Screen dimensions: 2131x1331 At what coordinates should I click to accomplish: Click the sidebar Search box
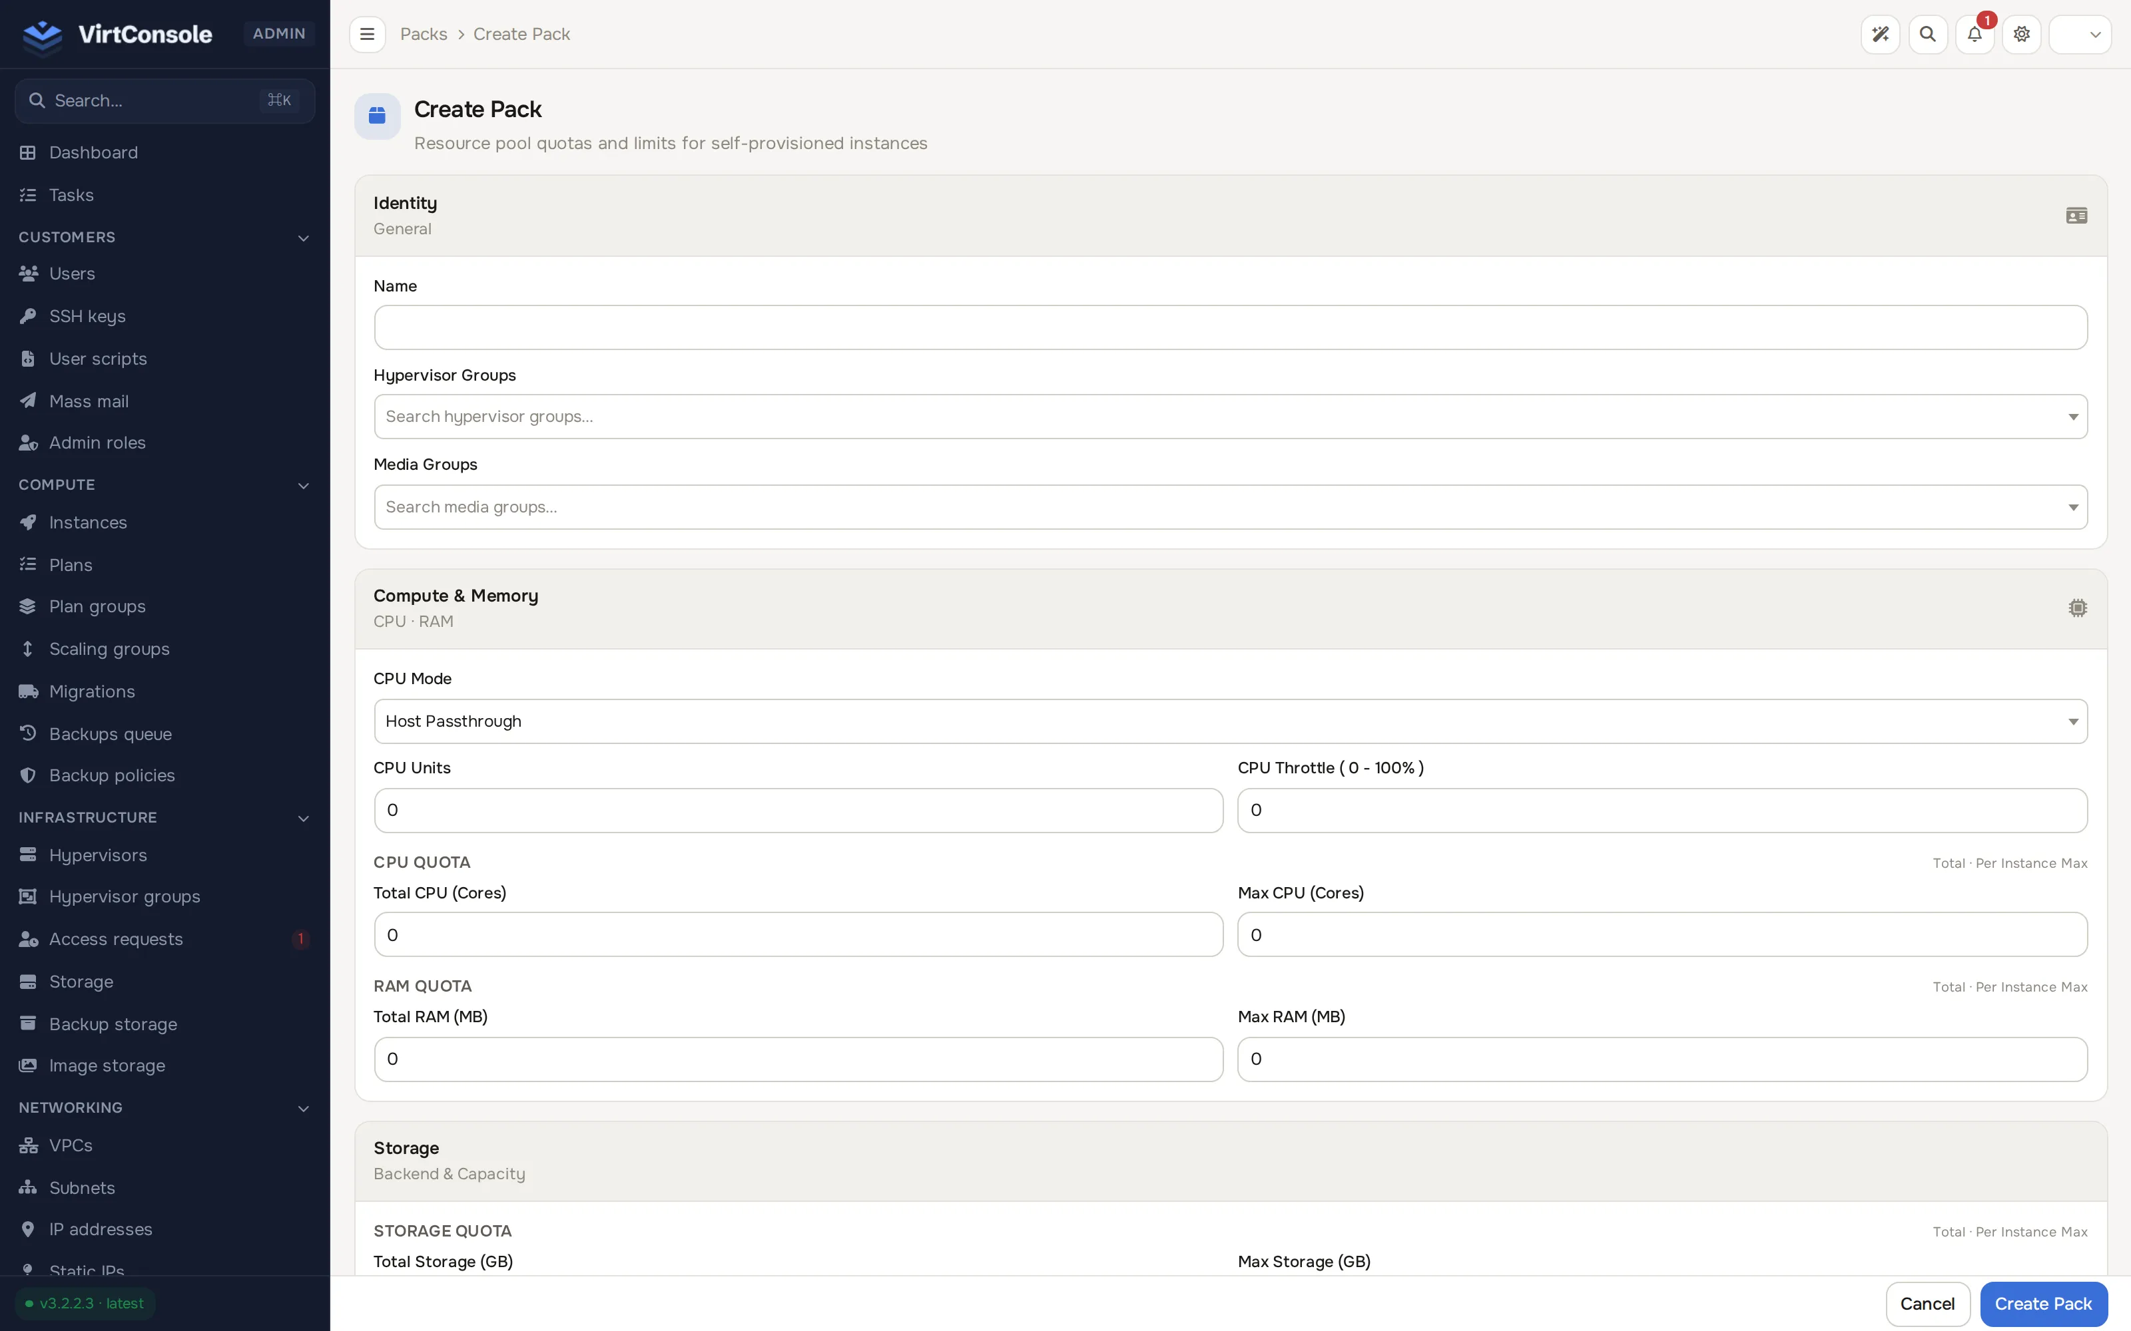pyautogui.click(x=164, y=100)
